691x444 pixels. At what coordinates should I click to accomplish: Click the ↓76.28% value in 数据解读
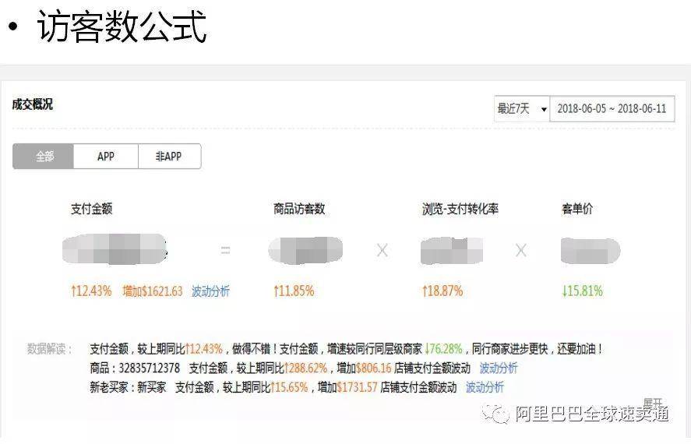pos(444,349)
